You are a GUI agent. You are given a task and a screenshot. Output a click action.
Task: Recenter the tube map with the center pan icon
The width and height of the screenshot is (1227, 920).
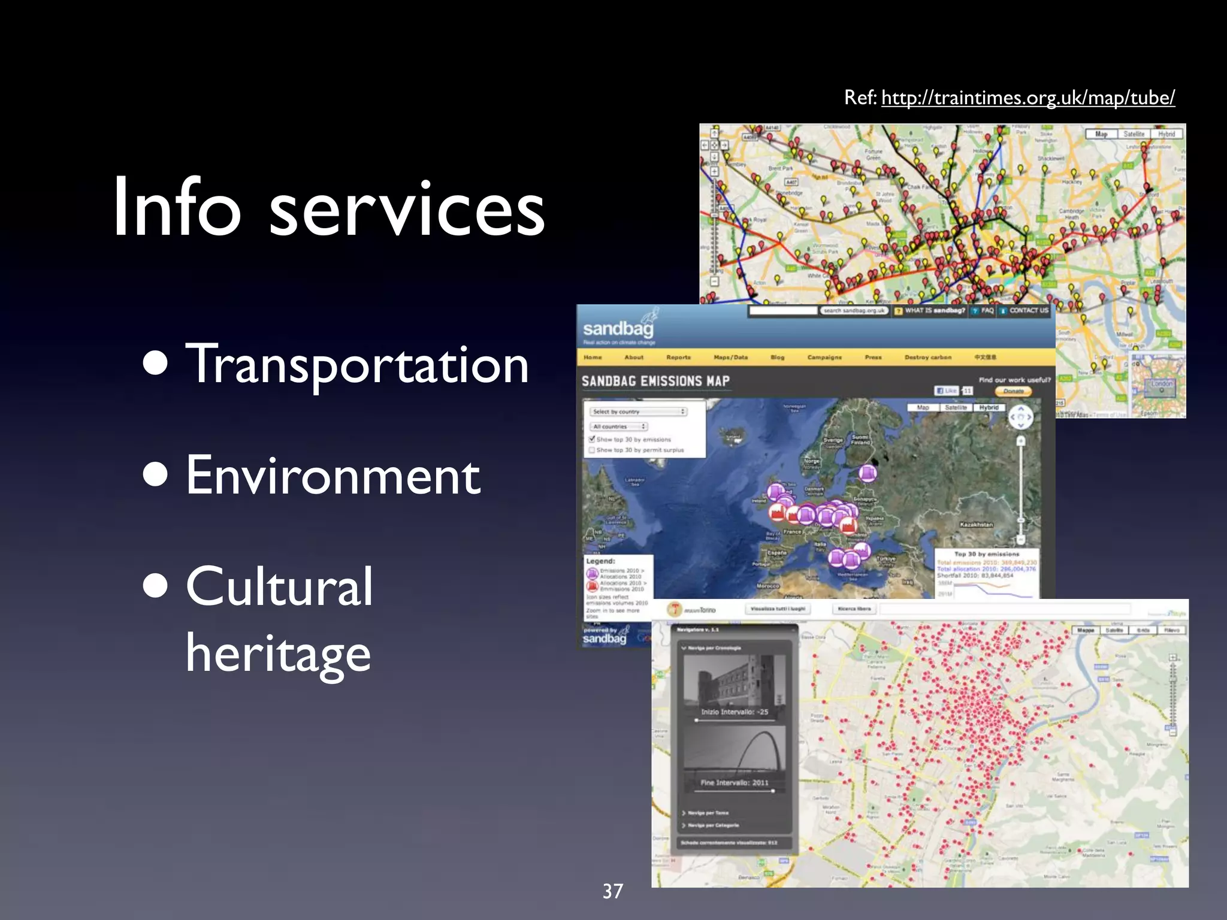714,145
